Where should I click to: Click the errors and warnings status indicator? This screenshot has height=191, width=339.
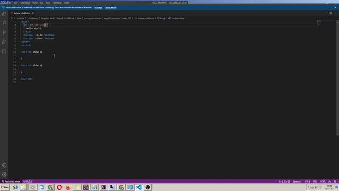click(28, 181)
